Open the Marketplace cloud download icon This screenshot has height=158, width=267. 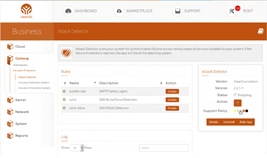[119, 11]
